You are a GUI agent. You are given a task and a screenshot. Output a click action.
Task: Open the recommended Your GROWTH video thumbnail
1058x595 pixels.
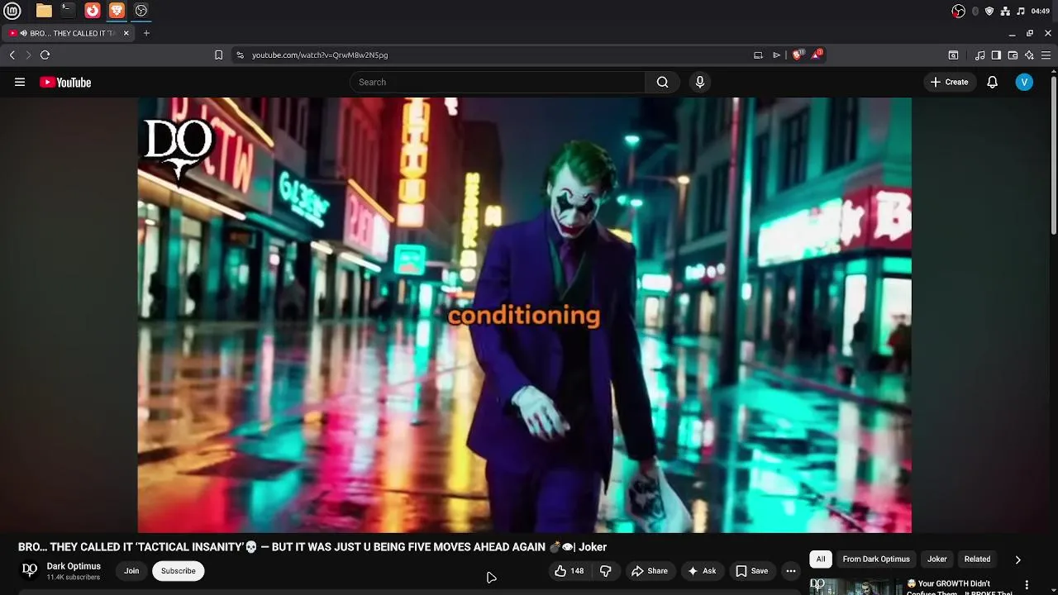[855, 586]
